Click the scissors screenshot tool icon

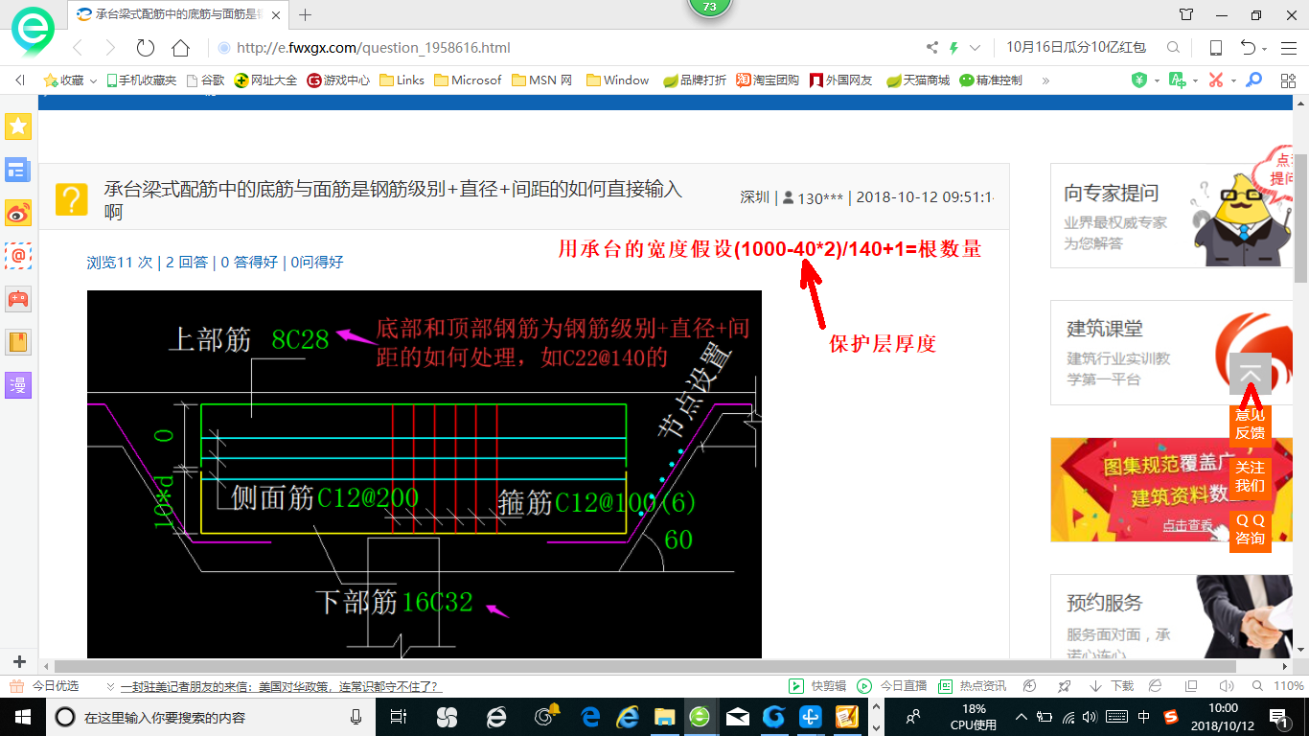coord(1216,80)
